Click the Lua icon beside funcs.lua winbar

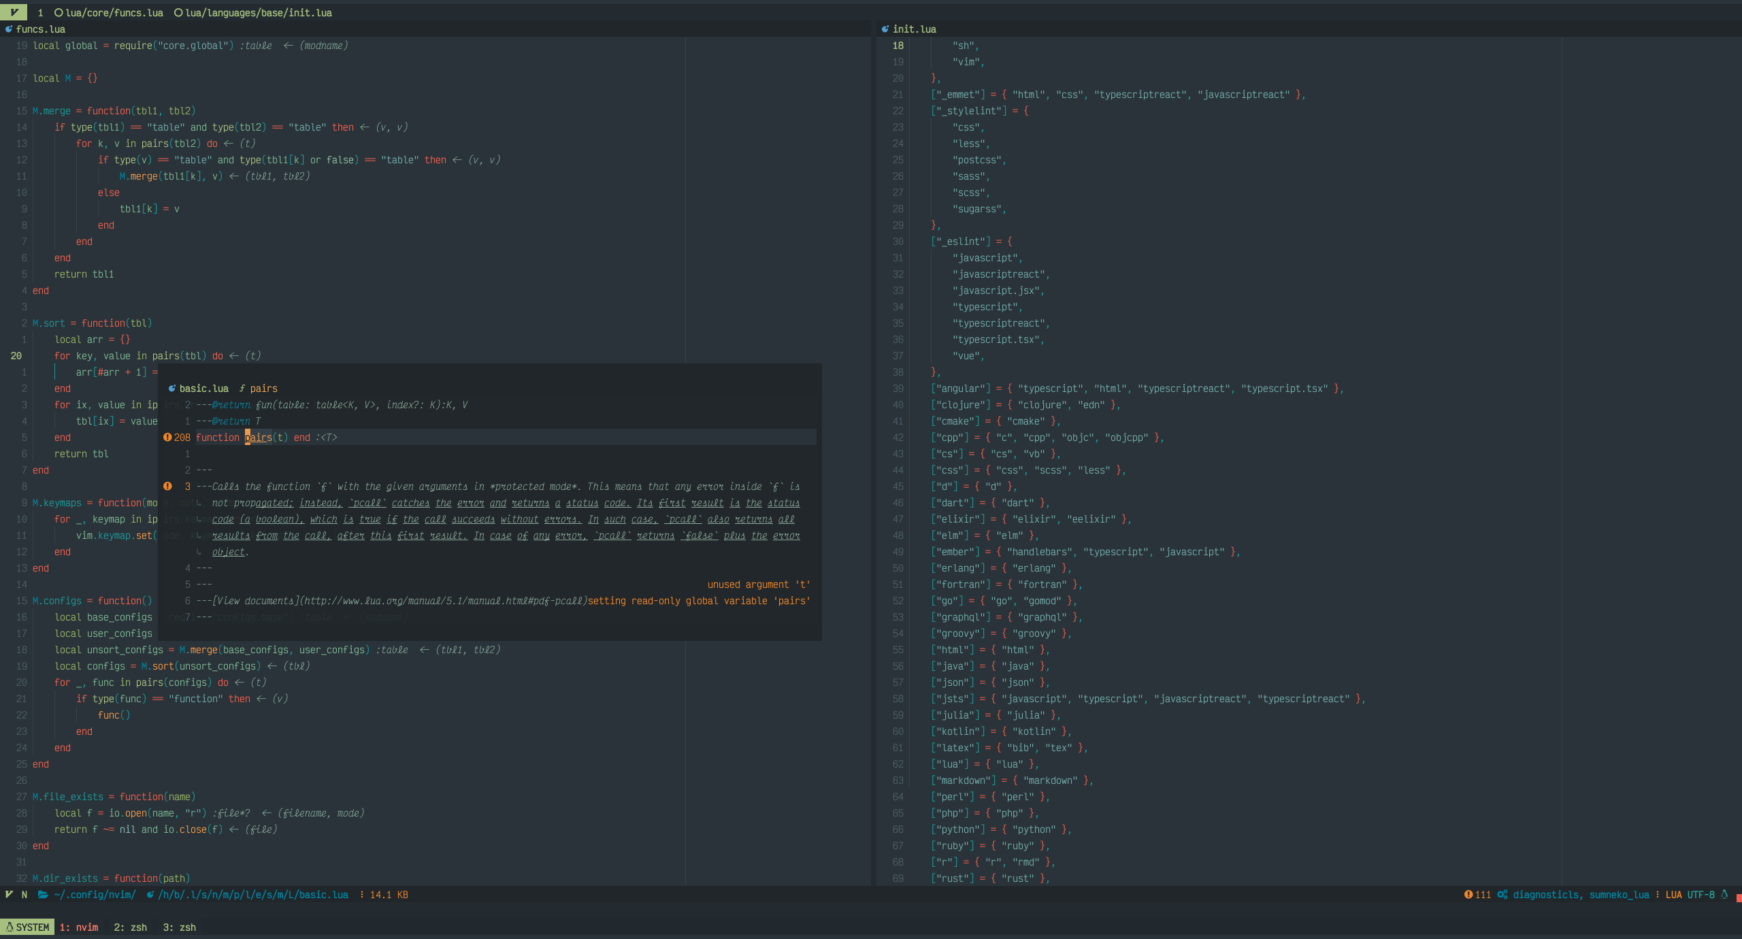[x=9, y=29]
